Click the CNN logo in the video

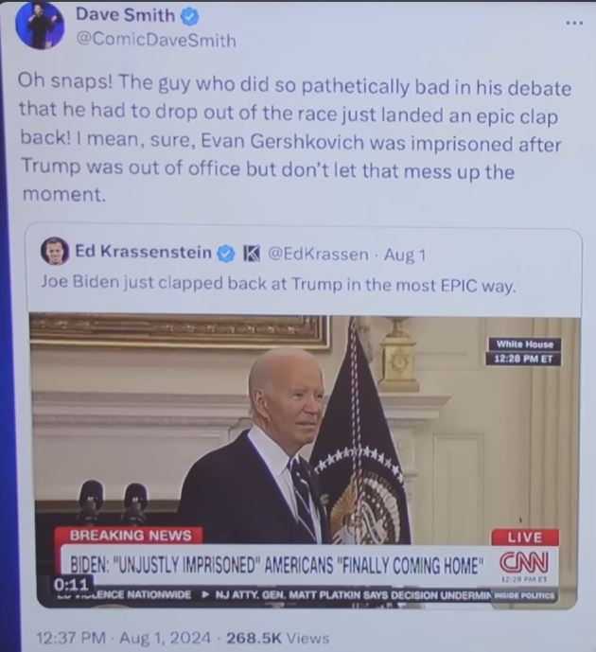click(524, 563)
